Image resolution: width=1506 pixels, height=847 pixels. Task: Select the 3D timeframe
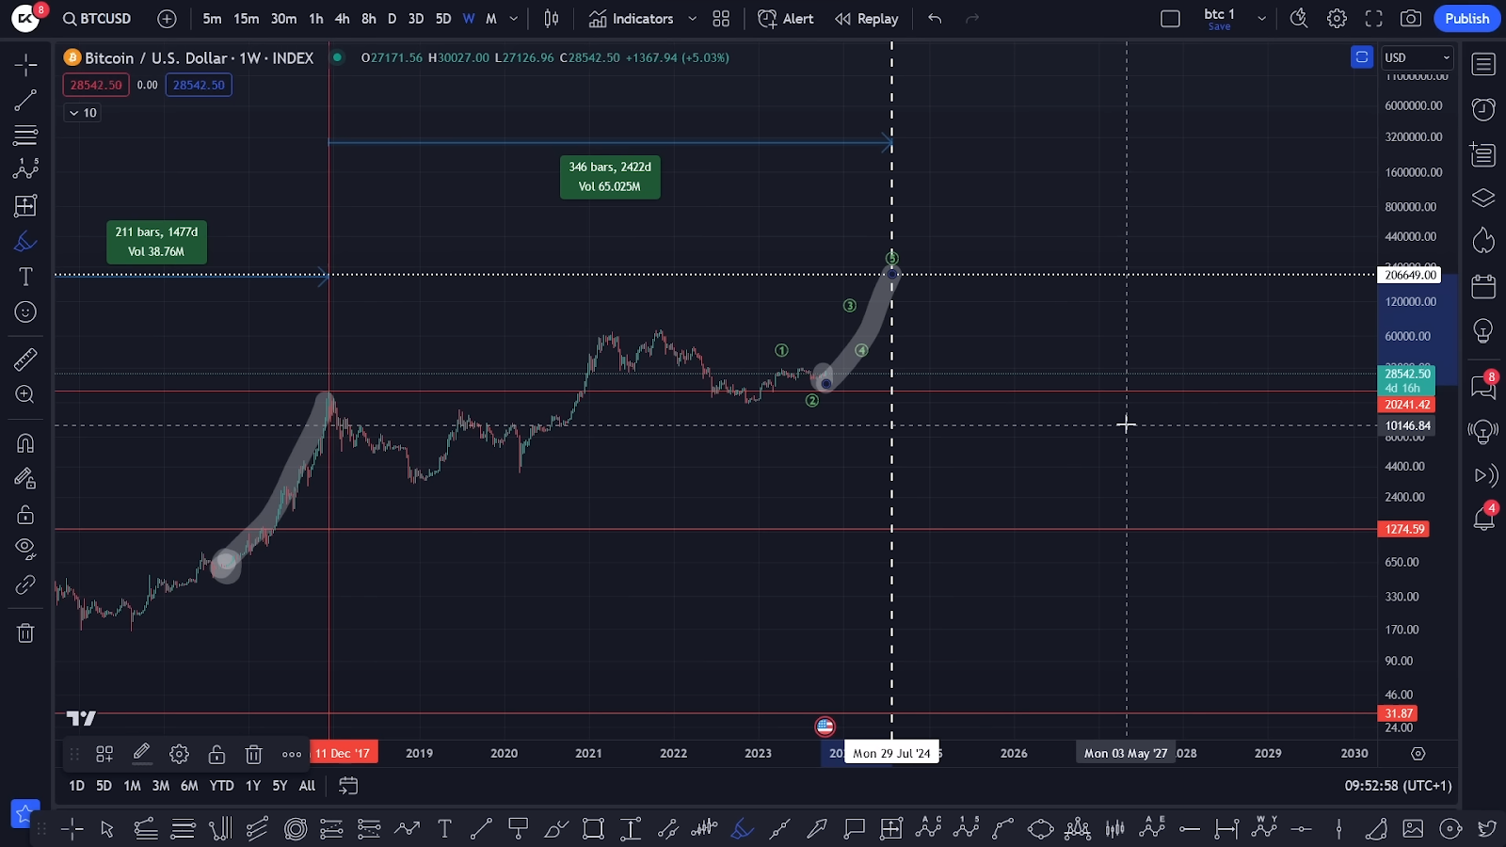415,19
